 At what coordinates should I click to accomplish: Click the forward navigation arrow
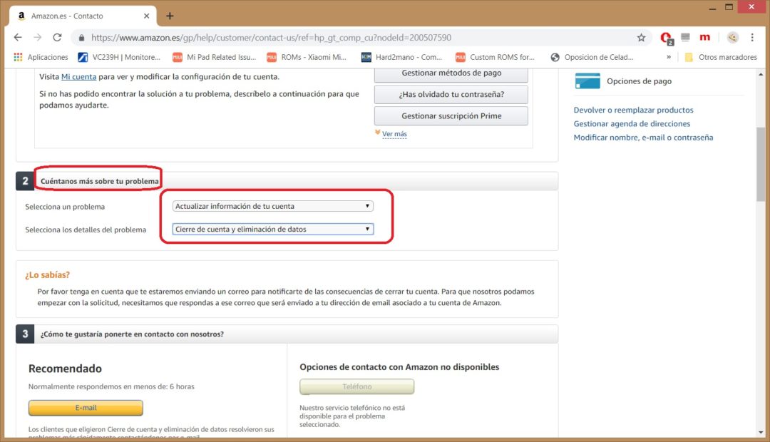click(37, 37)
